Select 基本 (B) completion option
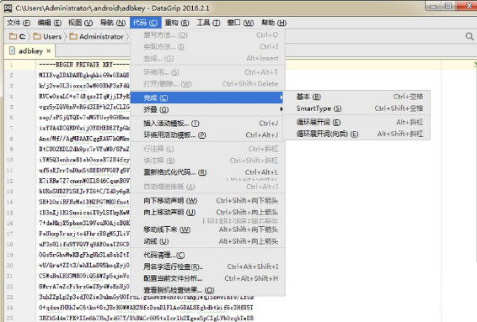 (356, 97)
